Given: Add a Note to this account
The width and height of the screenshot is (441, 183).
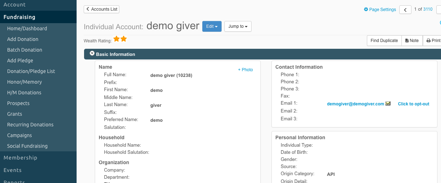Looking at the screenshot, I should tap(412, 41).
